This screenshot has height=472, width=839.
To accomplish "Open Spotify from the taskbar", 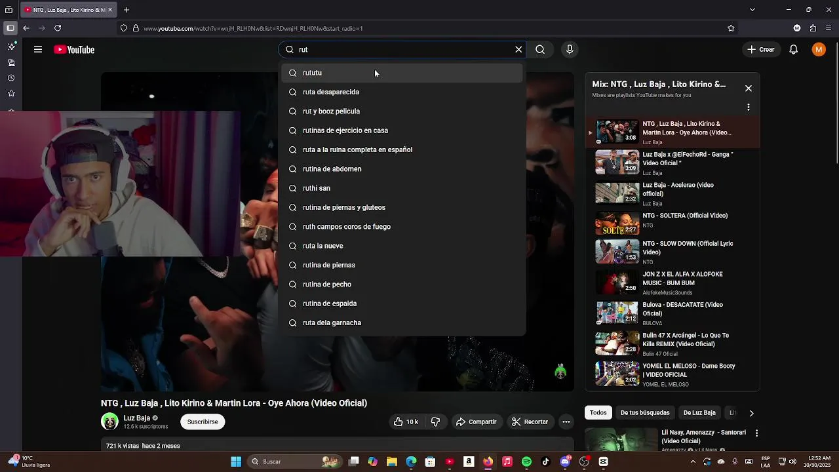I will point(526,462).
